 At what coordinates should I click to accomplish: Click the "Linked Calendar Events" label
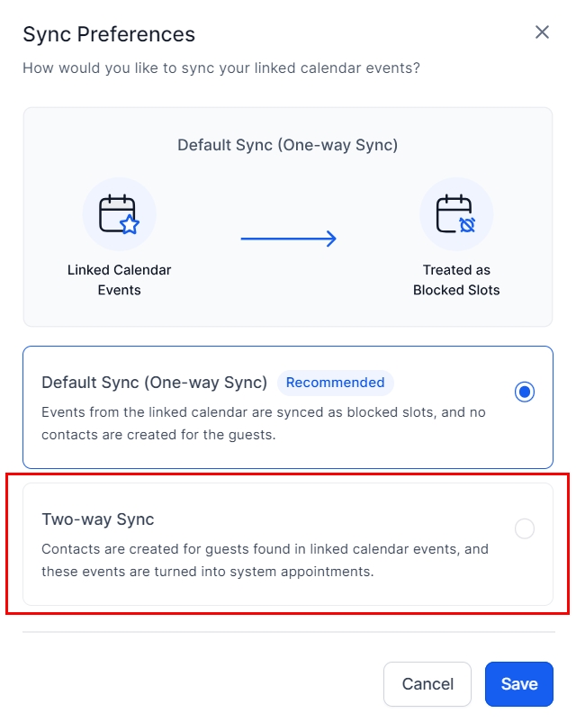pos(119,280)
